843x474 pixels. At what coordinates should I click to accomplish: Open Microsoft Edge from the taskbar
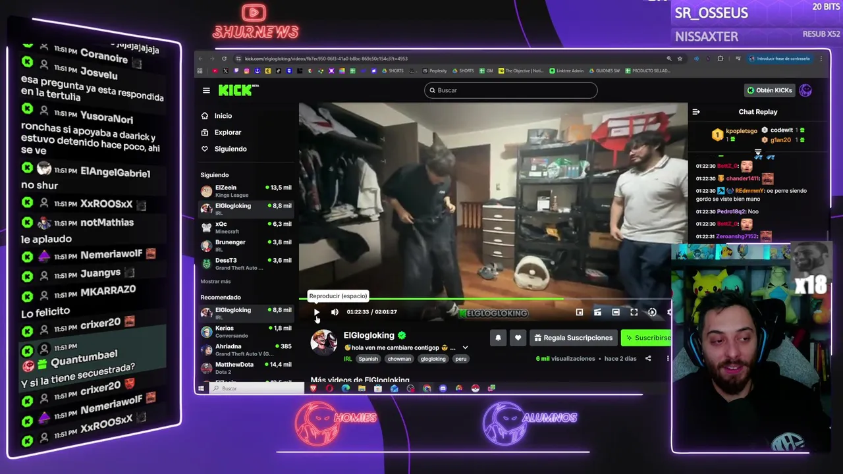(346, 388)
